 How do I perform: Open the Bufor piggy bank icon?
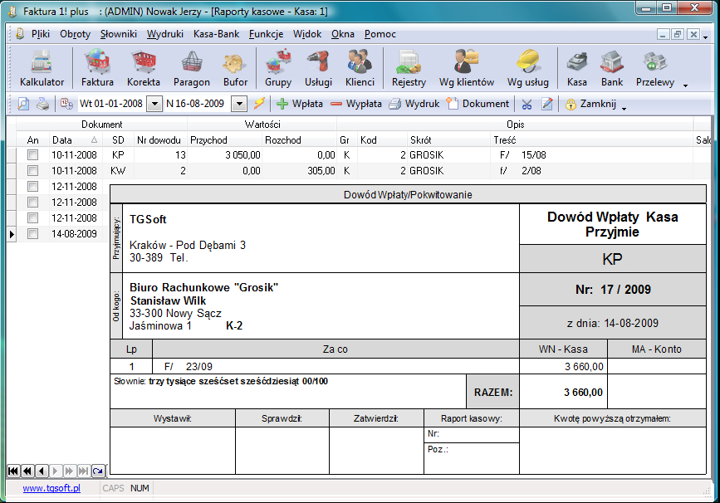coord(235,68)
